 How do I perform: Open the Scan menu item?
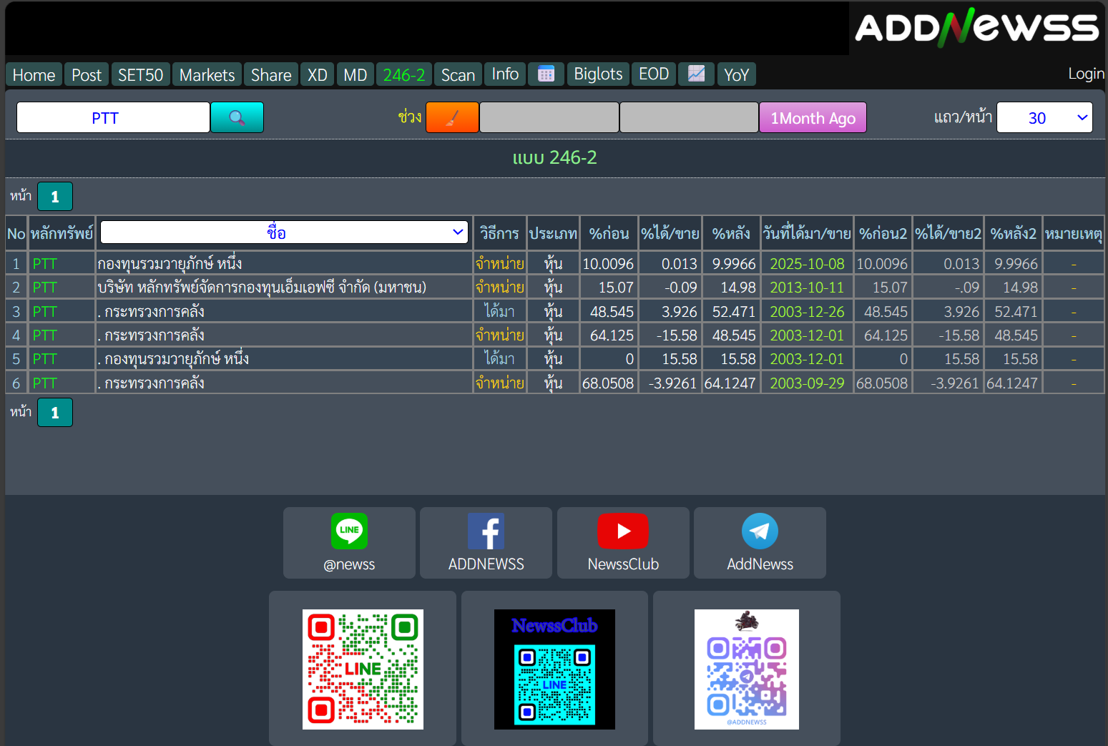[458, 75]
